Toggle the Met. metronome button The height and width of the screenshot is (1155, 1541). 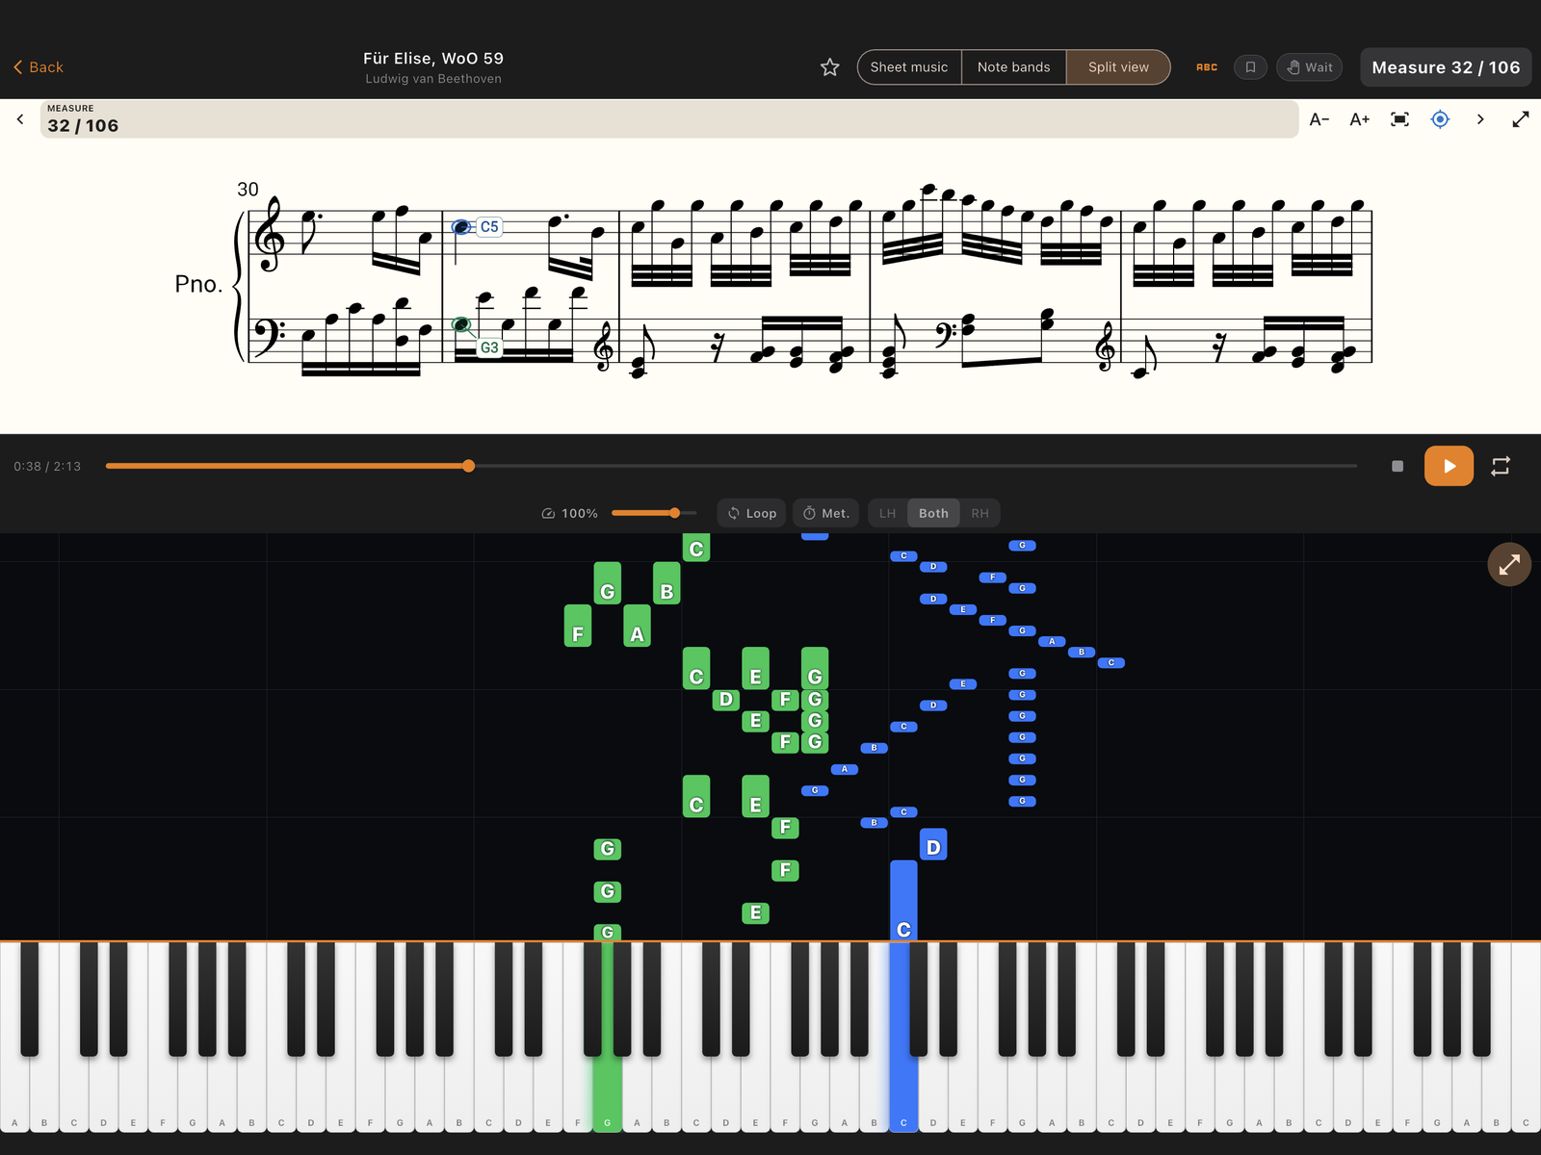point(826,513)
